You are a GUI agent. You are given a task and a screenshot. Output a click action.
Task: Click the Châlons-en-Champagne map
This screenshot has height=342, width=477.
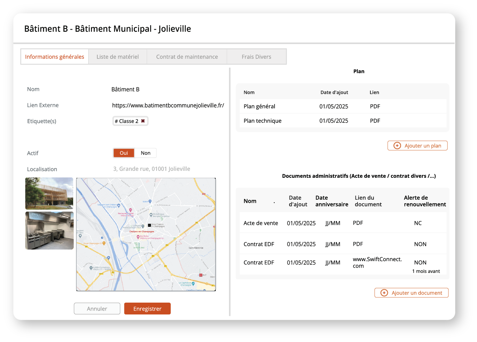146,234
